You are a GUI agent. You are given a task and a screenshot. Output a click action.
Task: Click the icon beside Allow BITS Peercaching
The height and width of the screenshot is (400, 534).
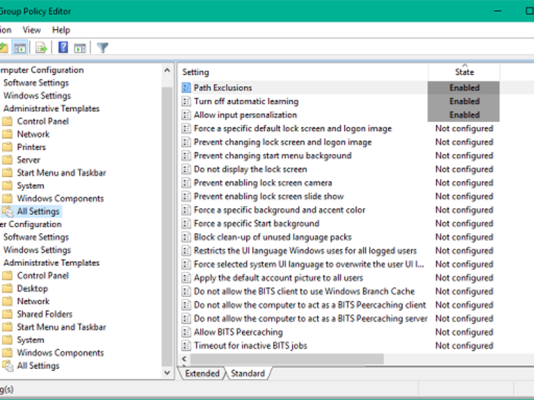(186, 332)
